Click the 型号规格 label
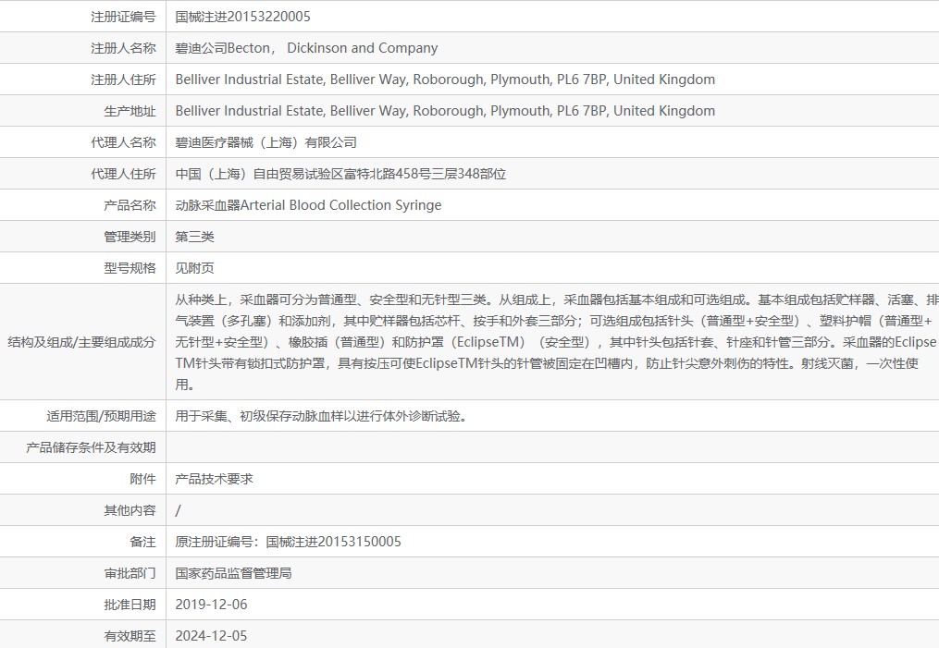 130,268
